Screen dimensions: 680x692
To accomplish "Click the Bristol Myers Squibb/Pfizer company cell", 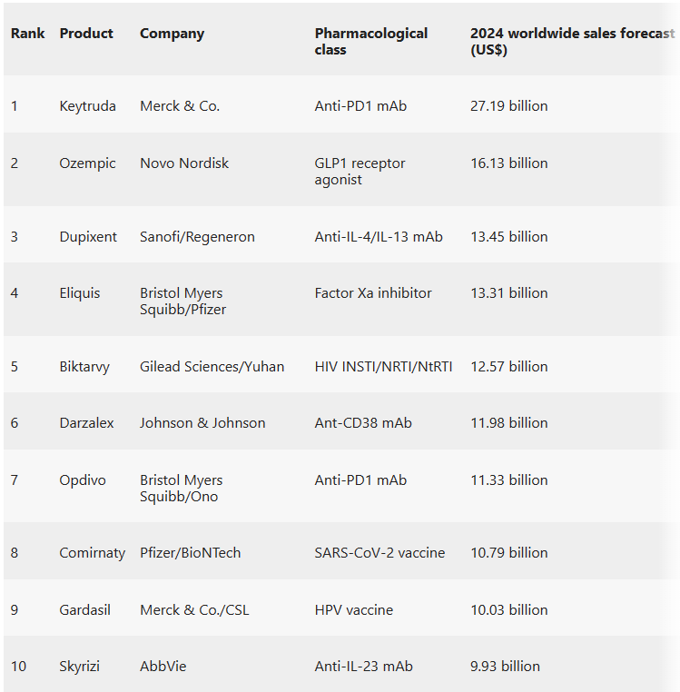I will point(182,302).
